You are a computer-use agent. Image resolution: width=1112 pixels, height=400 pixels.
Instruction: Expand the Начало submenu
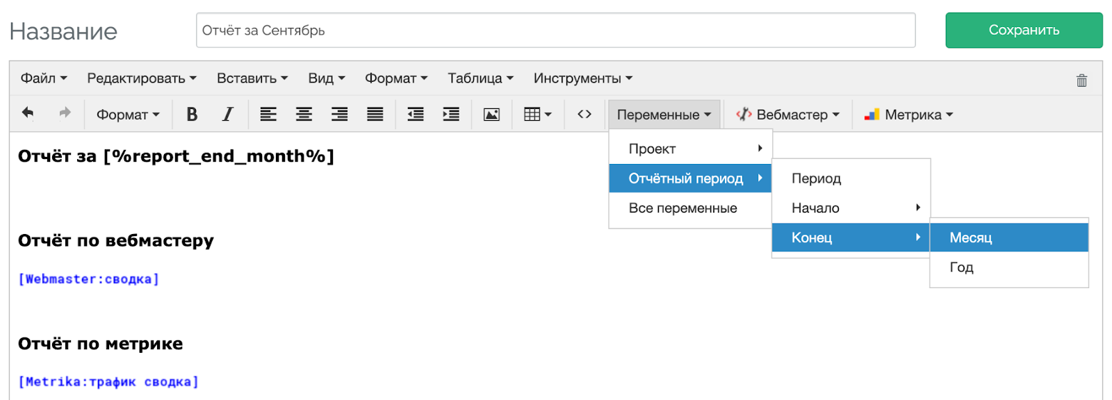click(x=851, y=208)
